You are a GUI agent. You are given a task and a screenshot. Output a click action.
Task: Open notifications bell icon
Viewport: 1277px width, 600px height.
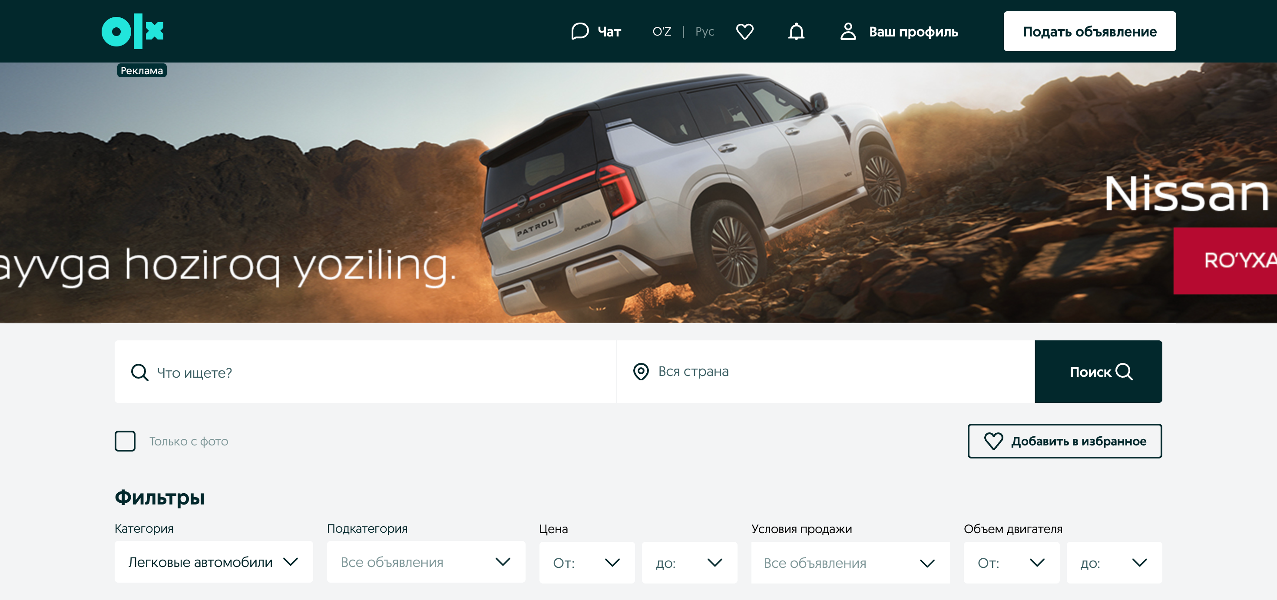[796, 31]
